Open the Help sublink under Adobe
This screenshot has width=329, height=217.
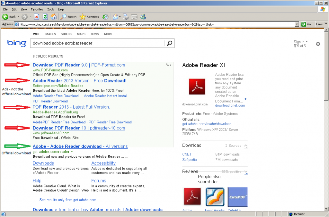pos(37,180)
